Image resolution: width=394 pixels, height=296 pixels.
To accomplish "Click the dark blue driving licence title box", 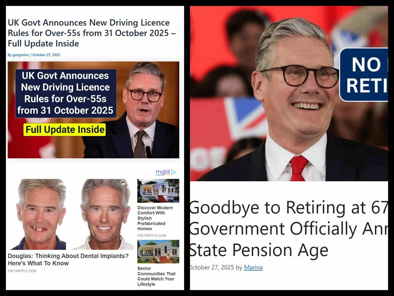I will point(66,93).
